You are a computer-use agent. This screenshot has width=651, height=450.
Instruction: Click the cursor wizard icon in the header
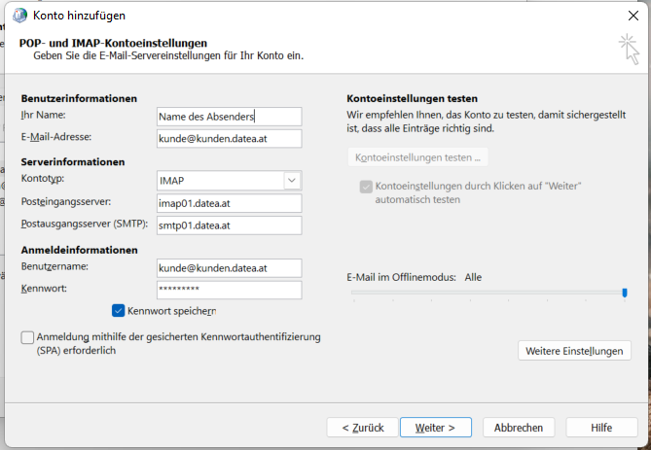pos(628,49)
